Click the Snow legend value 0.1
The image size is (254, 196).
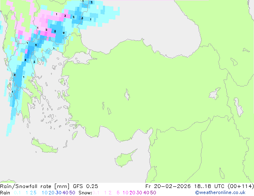[96, 193]
